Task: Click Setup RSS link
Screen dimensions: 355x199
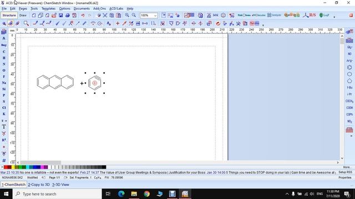Action: [345, 172]
